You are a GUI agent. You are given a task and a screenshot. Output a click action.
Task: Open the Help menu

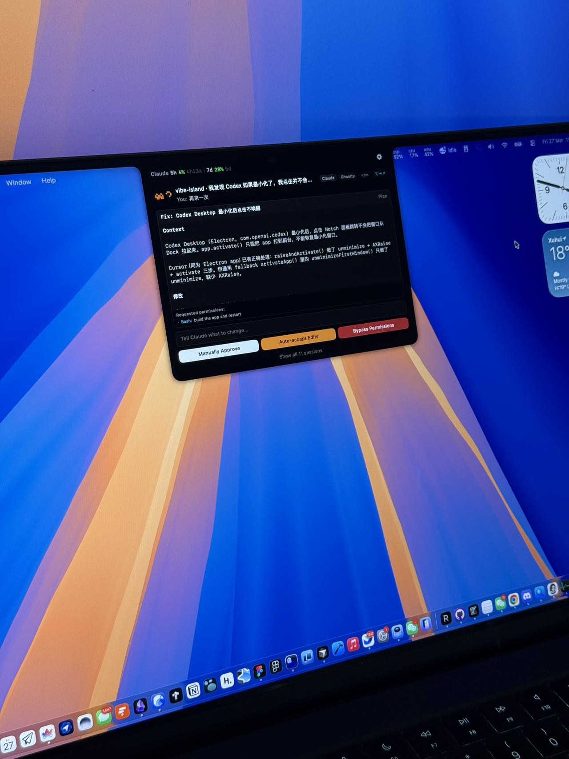tap(49, 181)
